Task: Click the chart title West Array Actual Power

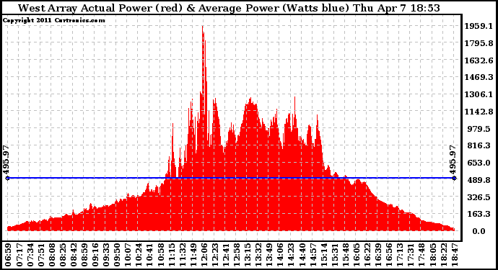Action: pyautogui.click(x=229, y=8)
